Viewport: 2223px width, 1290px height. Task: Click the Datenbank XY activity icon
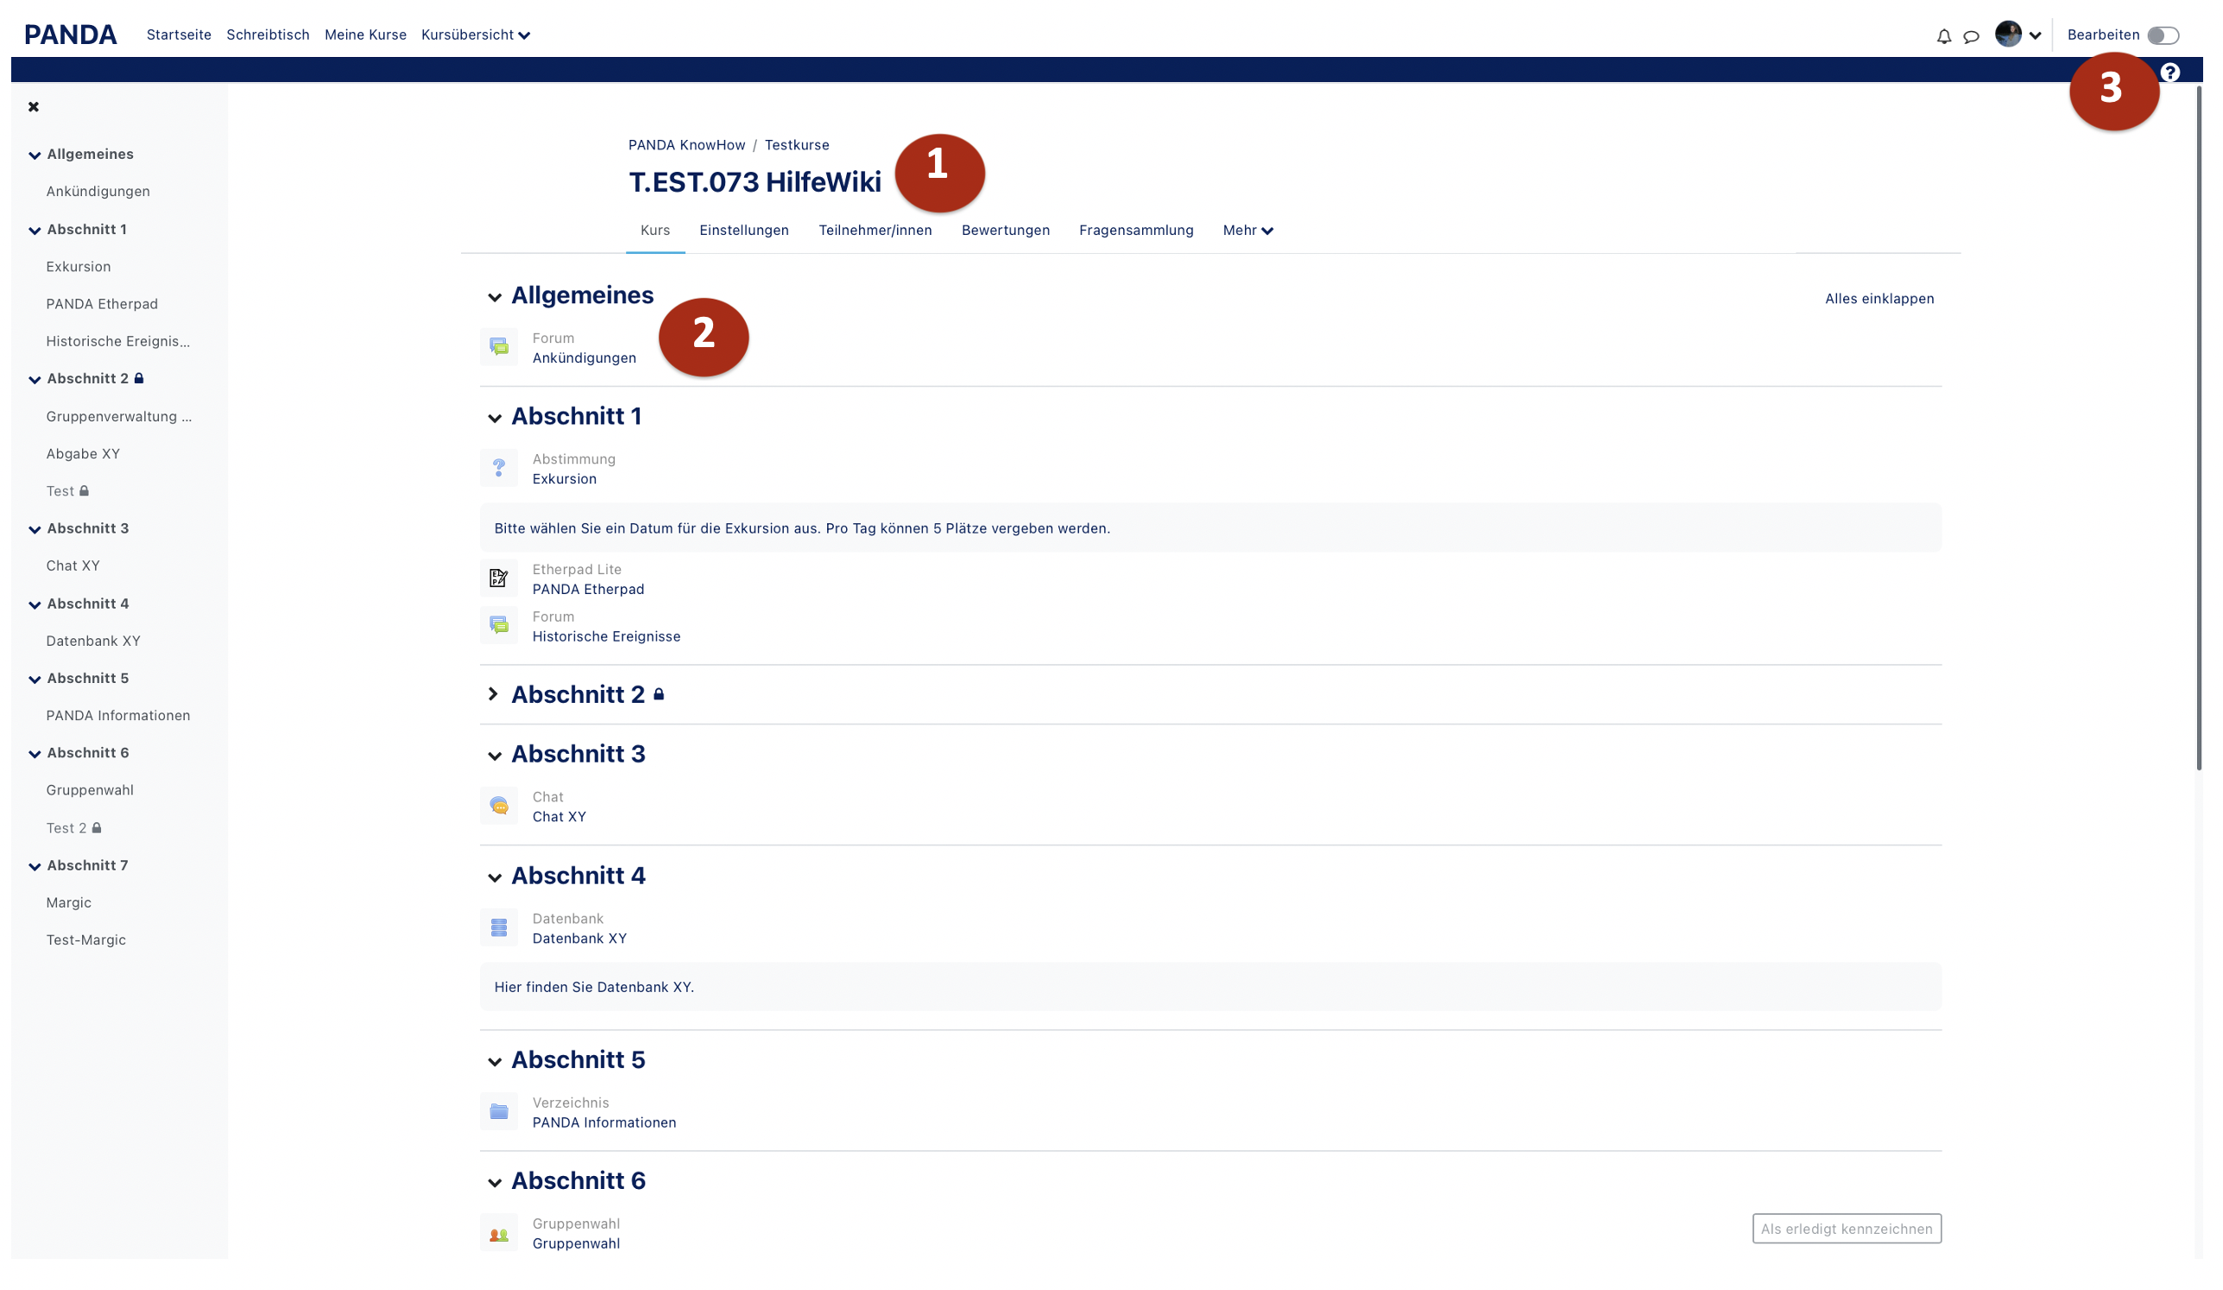(498, 928)
